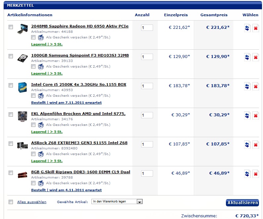Click 'Bestellt | wird am 4.11.2011 erwartet' link
263x219 pixels.
[67, 190]
